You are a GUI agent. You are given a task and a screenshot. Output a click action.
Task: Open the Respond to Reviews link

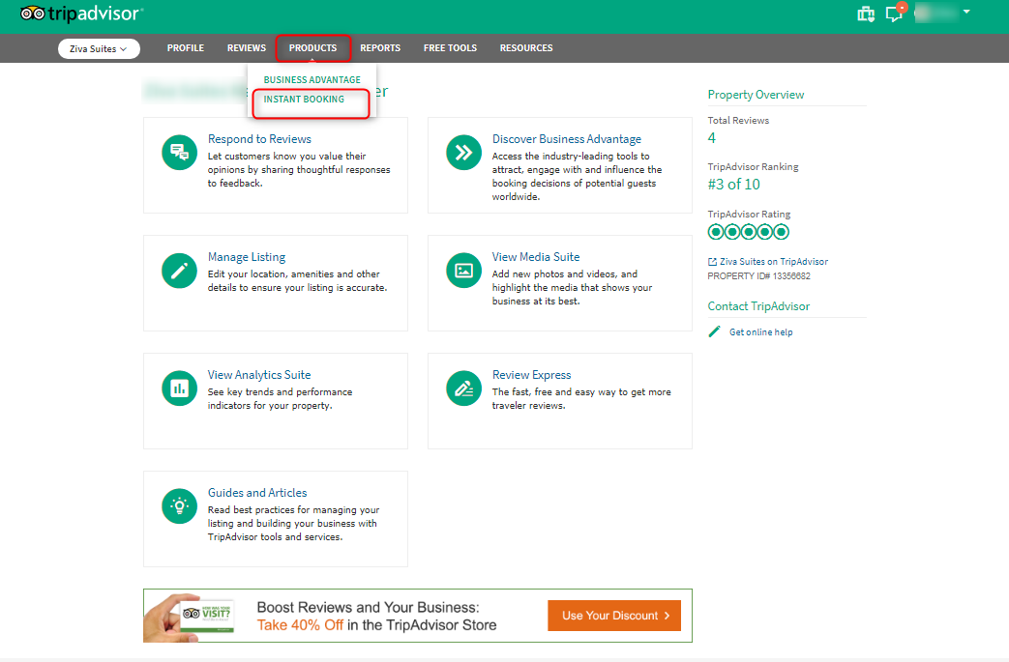(259, 139)
